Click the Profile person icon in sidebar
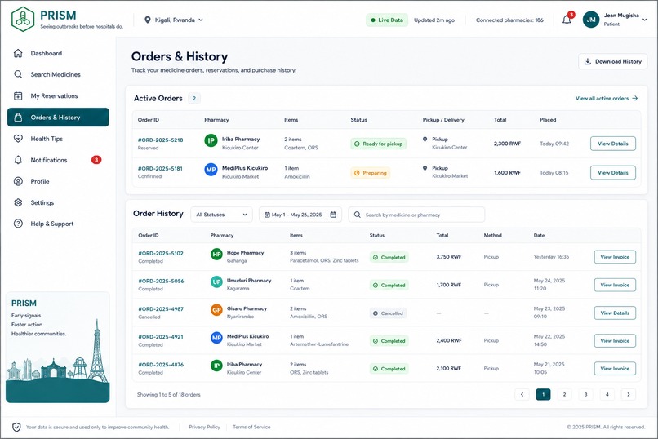Screen dimensions: 658x439 coord(18,181)
